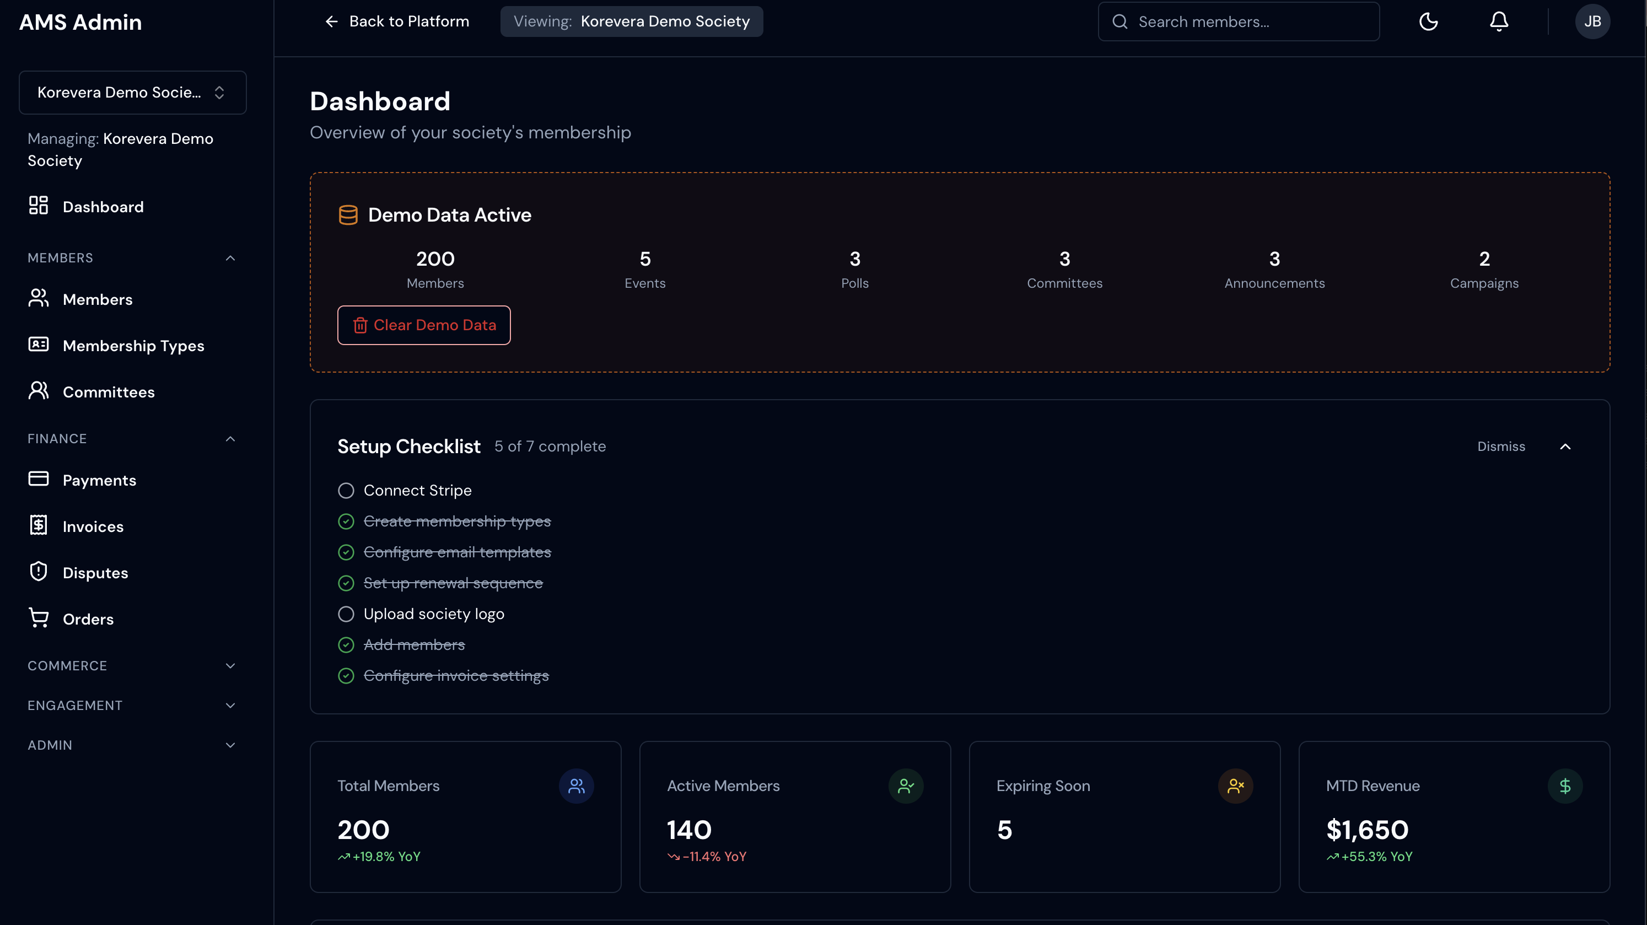The height and width of the screenshot is (925, 1647).
Task: Open notifications bell
Action: [x=1499, y=21]
